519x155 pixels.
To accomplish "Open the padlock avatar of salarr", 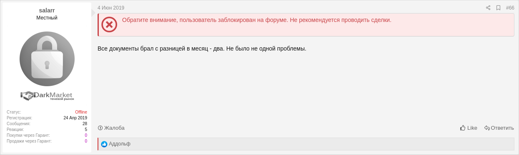I will (x=47, y=58).
